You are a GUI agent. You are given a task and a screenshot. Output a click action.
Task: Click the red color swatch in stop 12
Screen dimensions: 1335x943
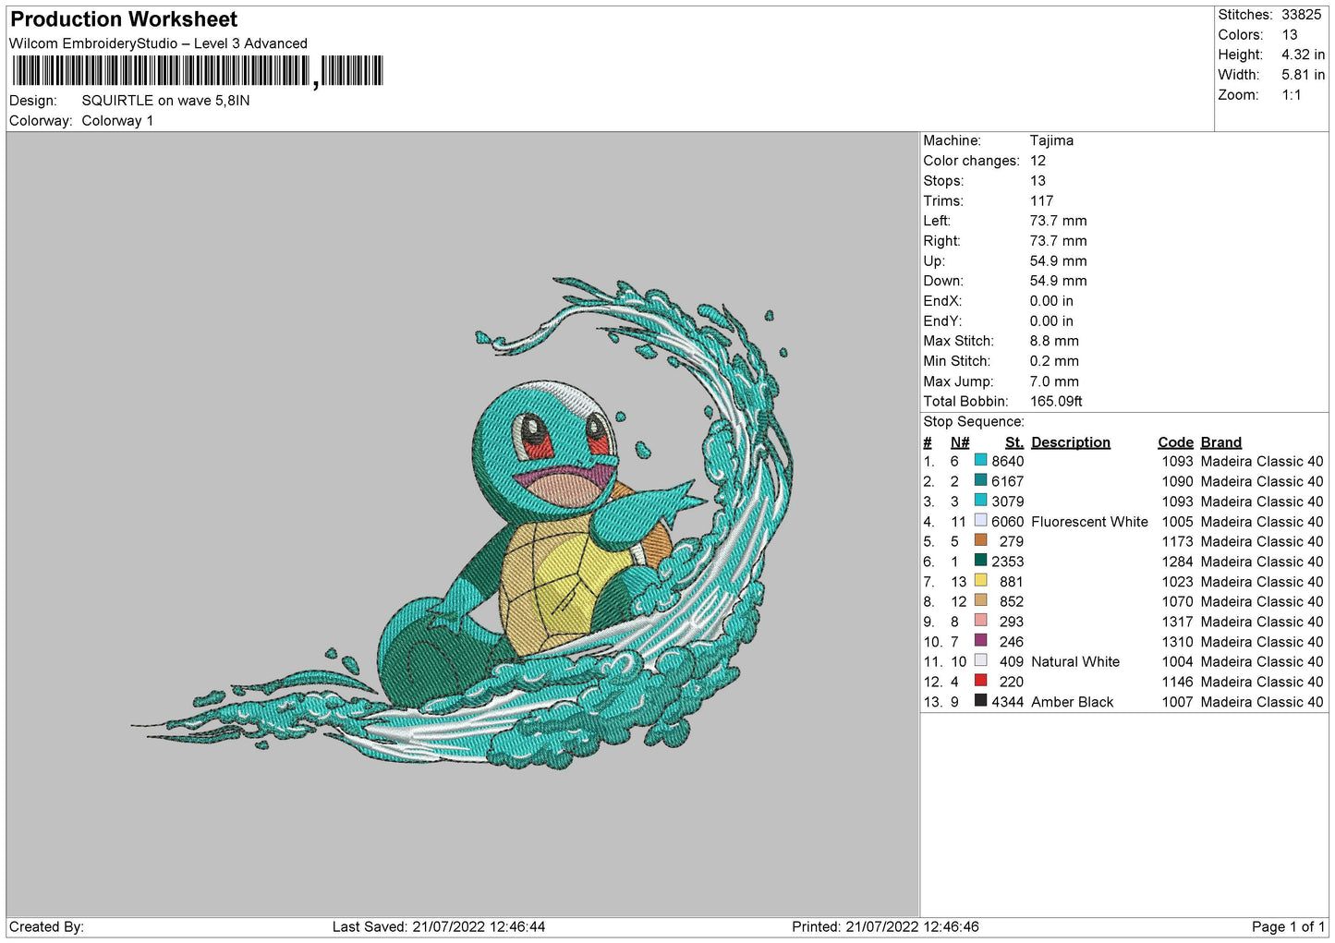[980, 681]
